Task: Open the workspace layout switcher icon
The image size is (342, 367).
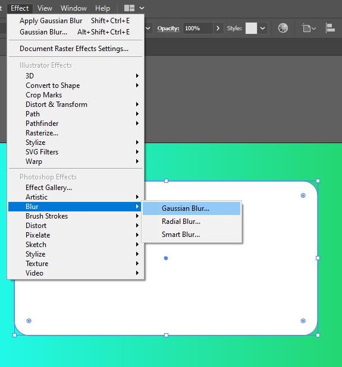Action: (x=129, y=8)
